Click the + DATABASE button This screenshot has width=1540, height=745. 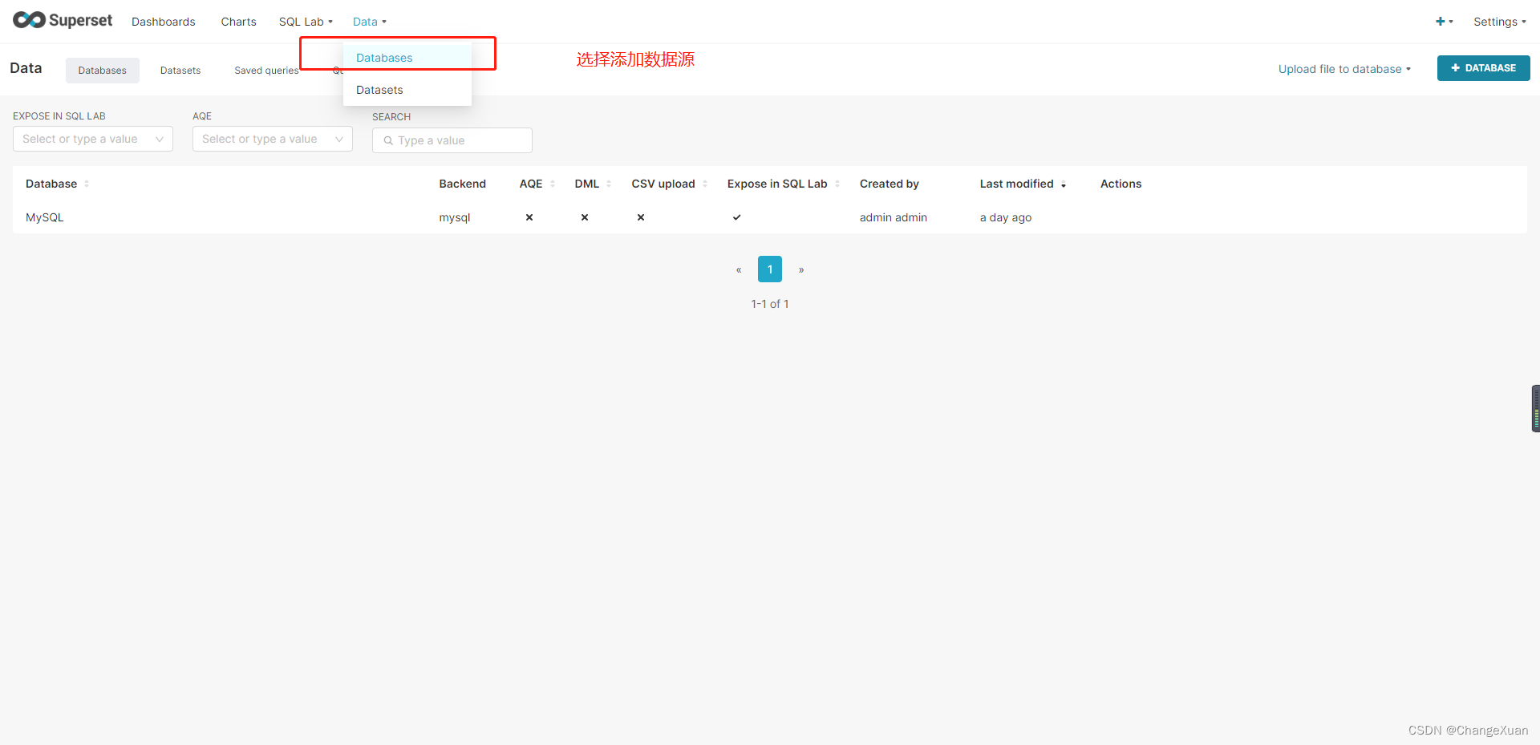[1483, 68]
